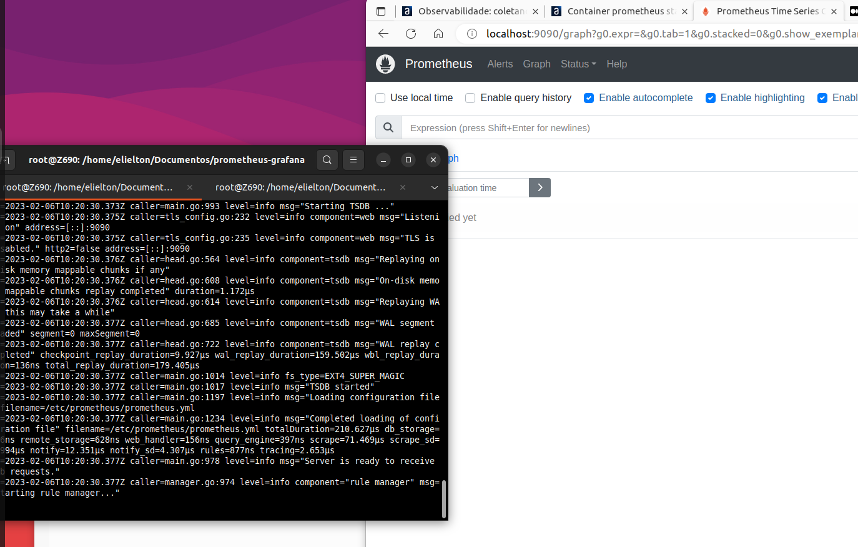Close the second terminal tab

coord(403,187)
